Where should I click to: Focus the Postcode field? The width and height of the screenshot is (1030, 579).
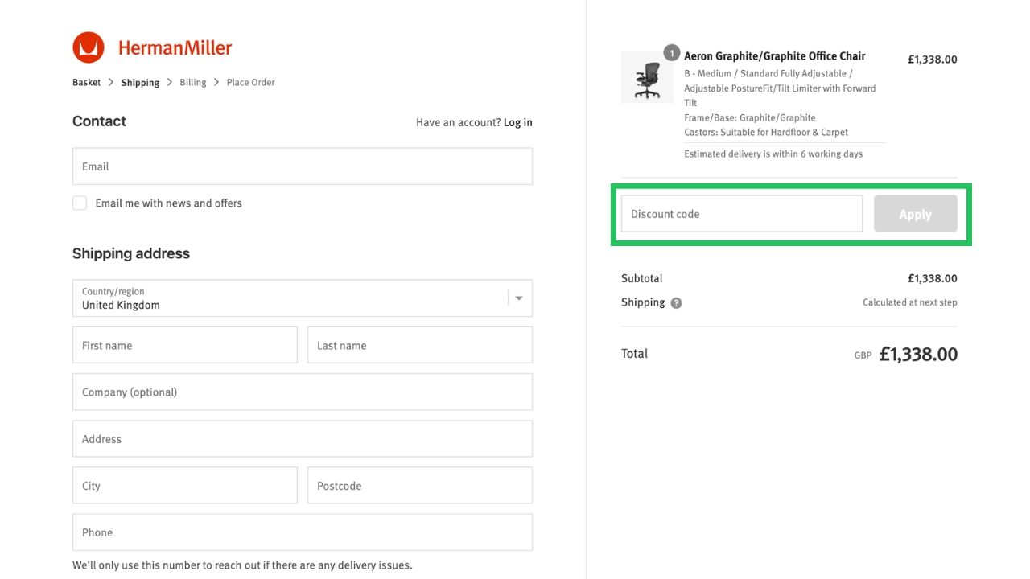[420, 486]
